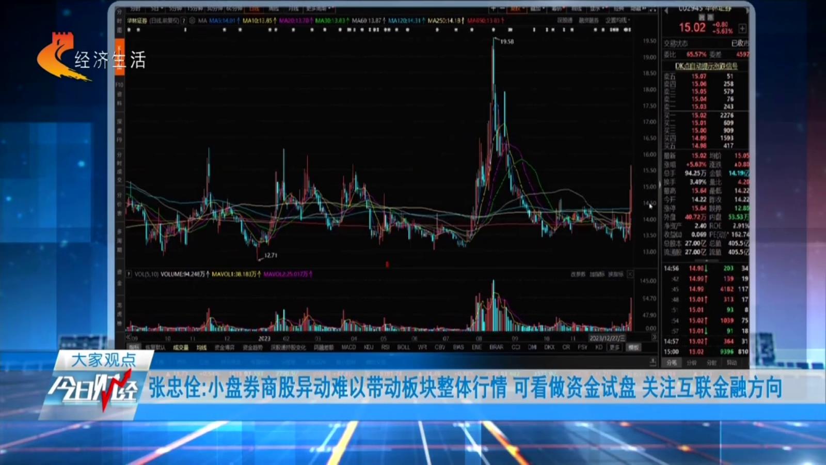Click the 模板 template button
Screen dimensions: 826x465
(633, 347)
